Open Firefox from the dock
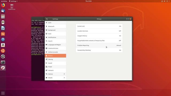The height and width of the screenshot is (96, 171). pyautogui.click(x=3, y=5)
